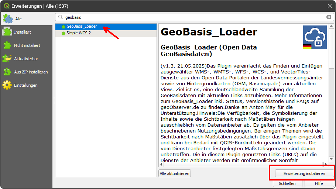Click the vertical scrollbar track in description
Screen dimensions: 336x189
331,113
